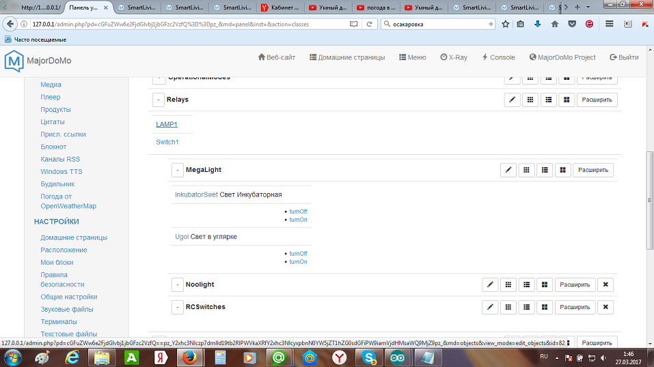This screenshot has width=654, height=367.
Task: Edit MegaLight class pencil icon
Action: pyautogui.click(x=508, y=170)
